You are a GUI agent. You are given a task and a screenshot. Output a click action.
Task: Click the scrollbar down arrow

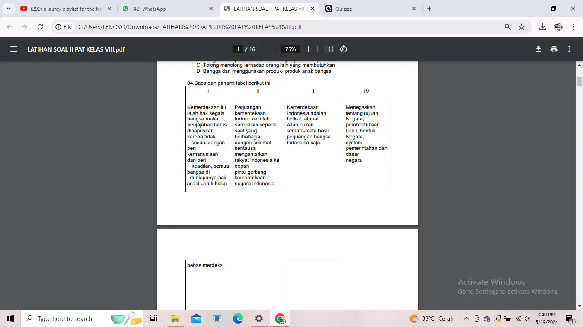tap(580, 306)
